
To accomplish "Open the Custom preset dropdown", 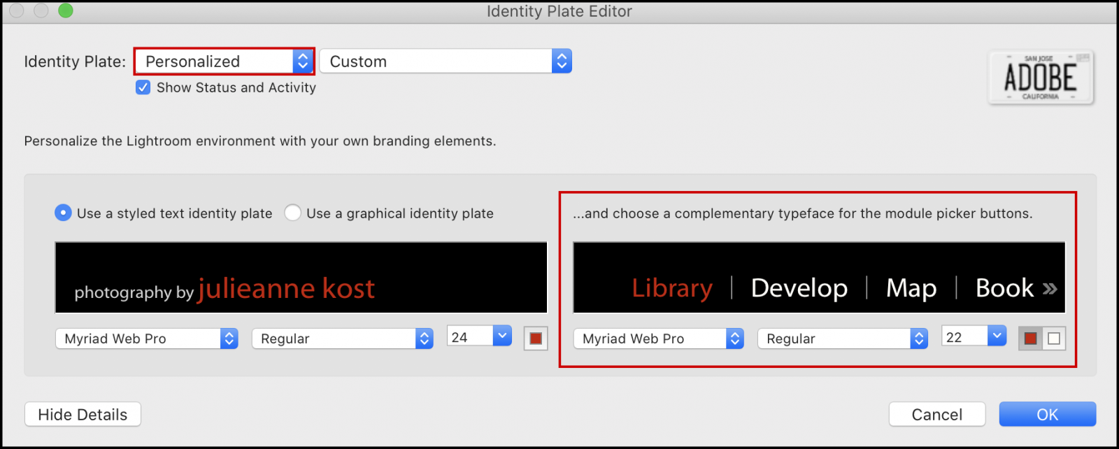I will [446, 62].
